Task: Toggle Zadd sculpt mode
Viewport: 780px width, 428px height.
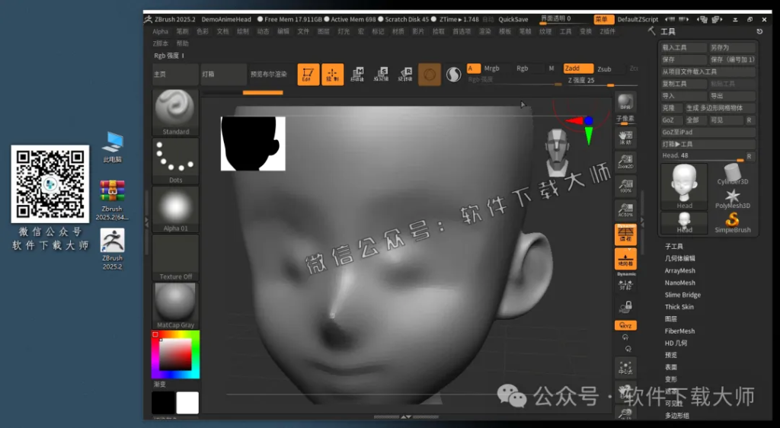Action: 578,69
